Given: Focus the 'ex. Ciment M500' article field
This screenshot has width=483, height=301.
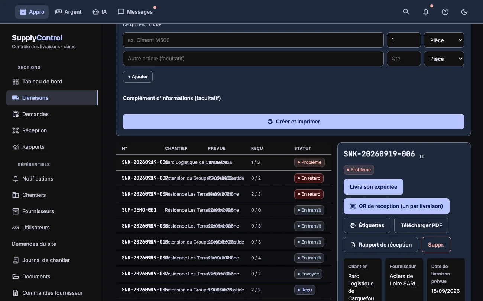Looking at the screenshot, I should coord(253,40).
